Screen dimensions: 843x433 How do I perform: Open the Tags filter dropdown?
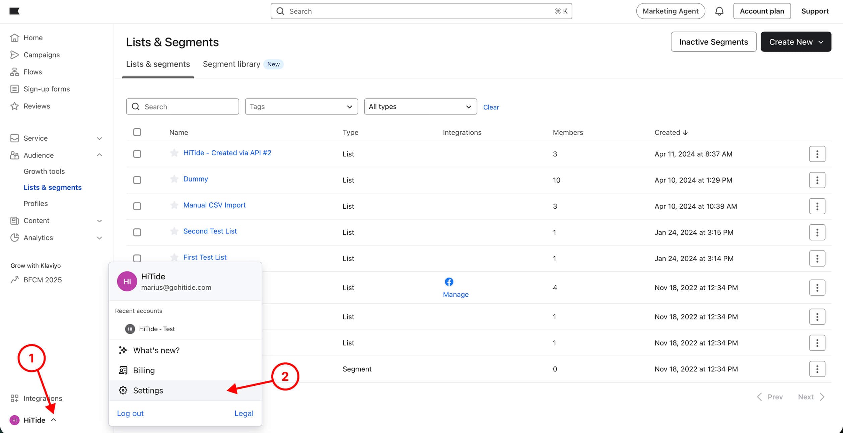coord(301,107)
